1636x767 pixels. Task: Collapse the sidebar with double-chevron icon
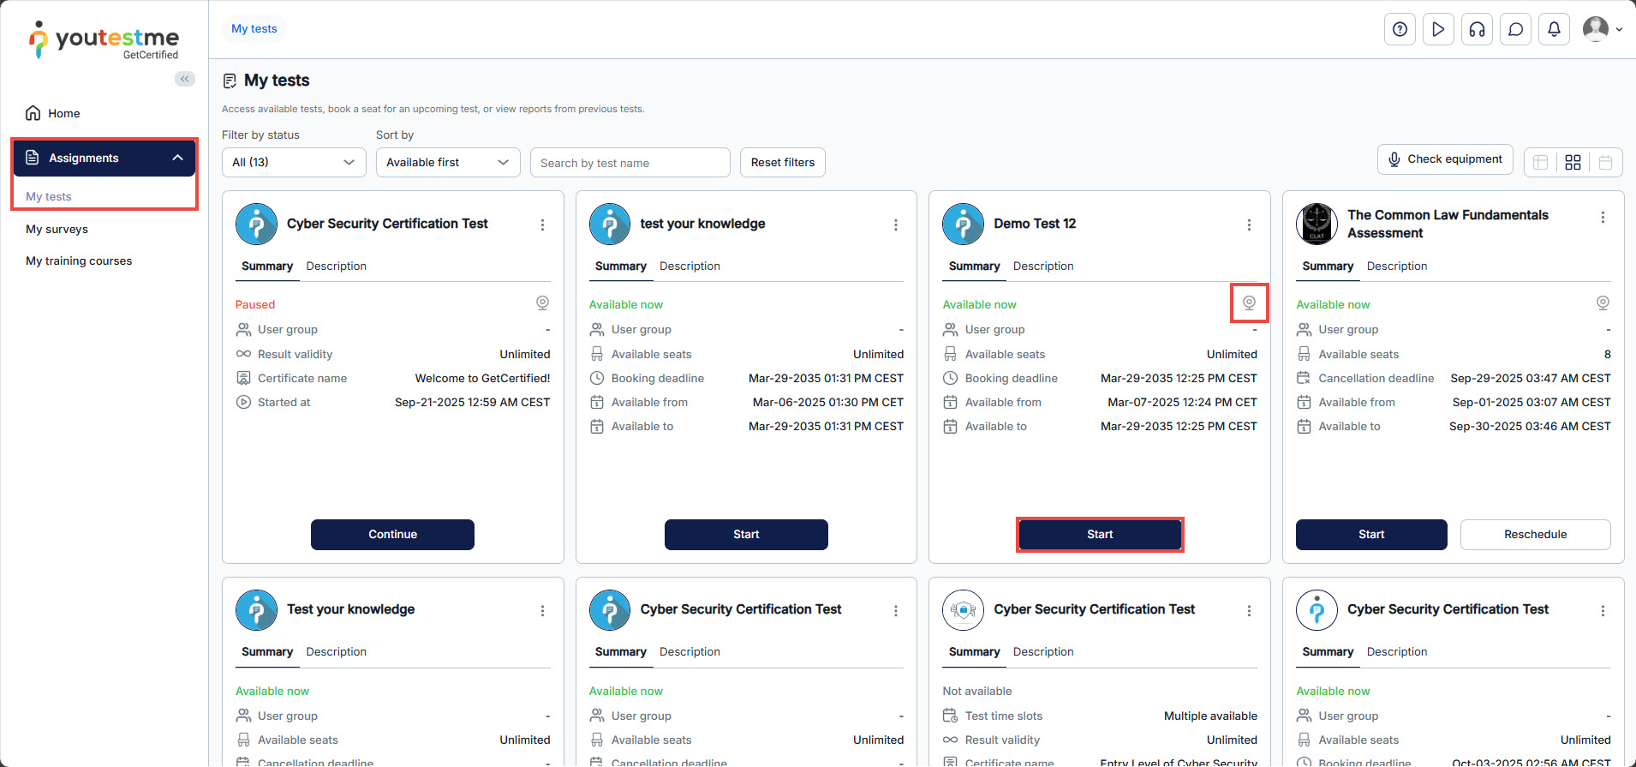[x=184, y=79]
